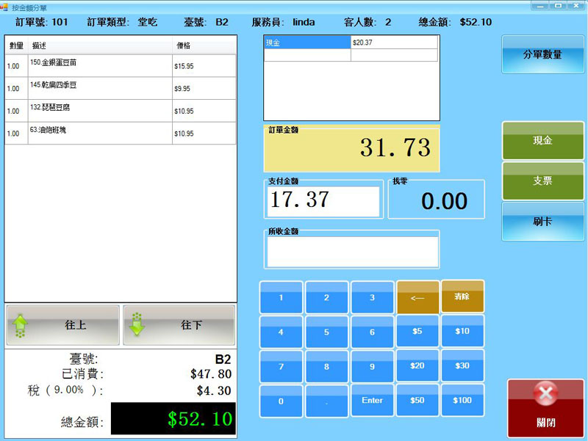Click the green up arrow 往上 button
This screenshot has width=588, height=441.
[x=62, y=325]
